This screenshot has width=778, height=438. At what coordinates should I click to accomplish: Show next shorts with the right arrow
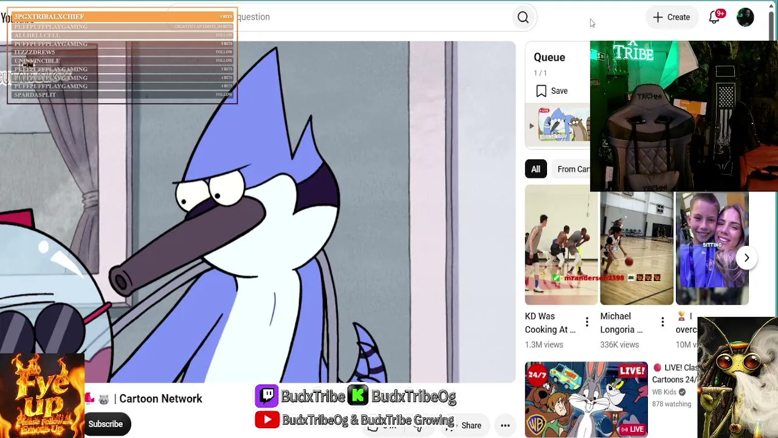coord(746,258)
